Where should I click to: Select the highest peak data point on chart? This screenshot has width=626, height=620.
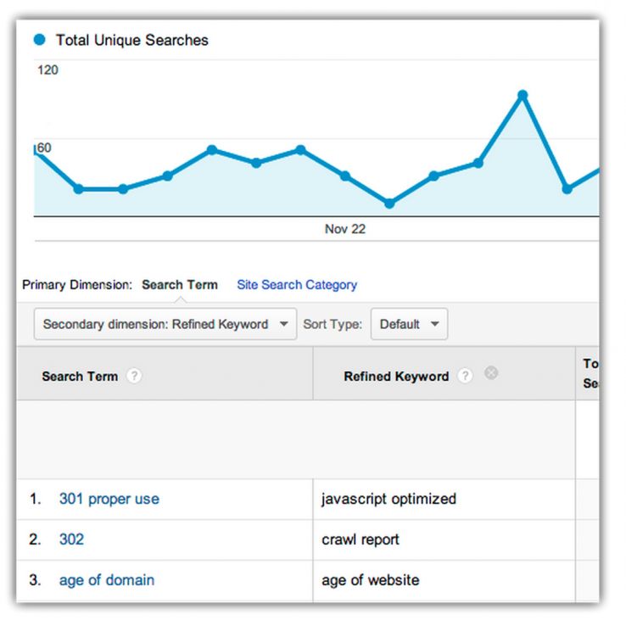click(x=523, y=95)
